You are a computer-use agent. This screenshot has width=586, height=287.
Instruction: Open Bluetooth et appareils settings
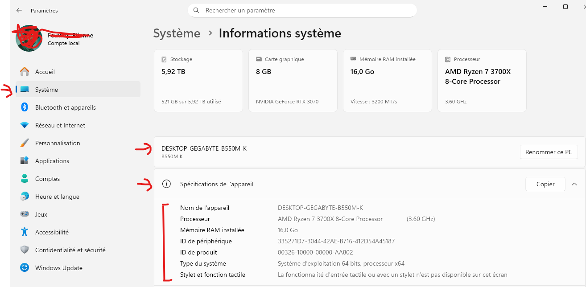[78, 107]
